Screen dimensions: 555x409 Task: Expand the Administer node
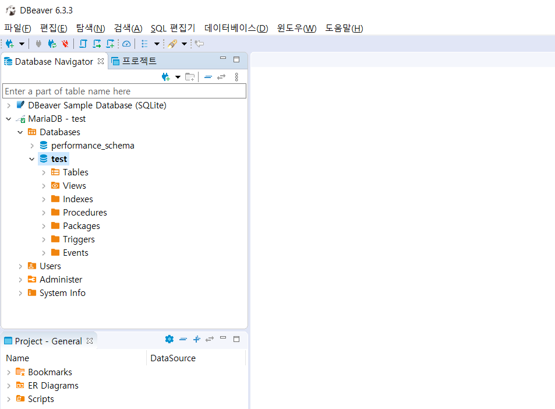pos(20,280)
